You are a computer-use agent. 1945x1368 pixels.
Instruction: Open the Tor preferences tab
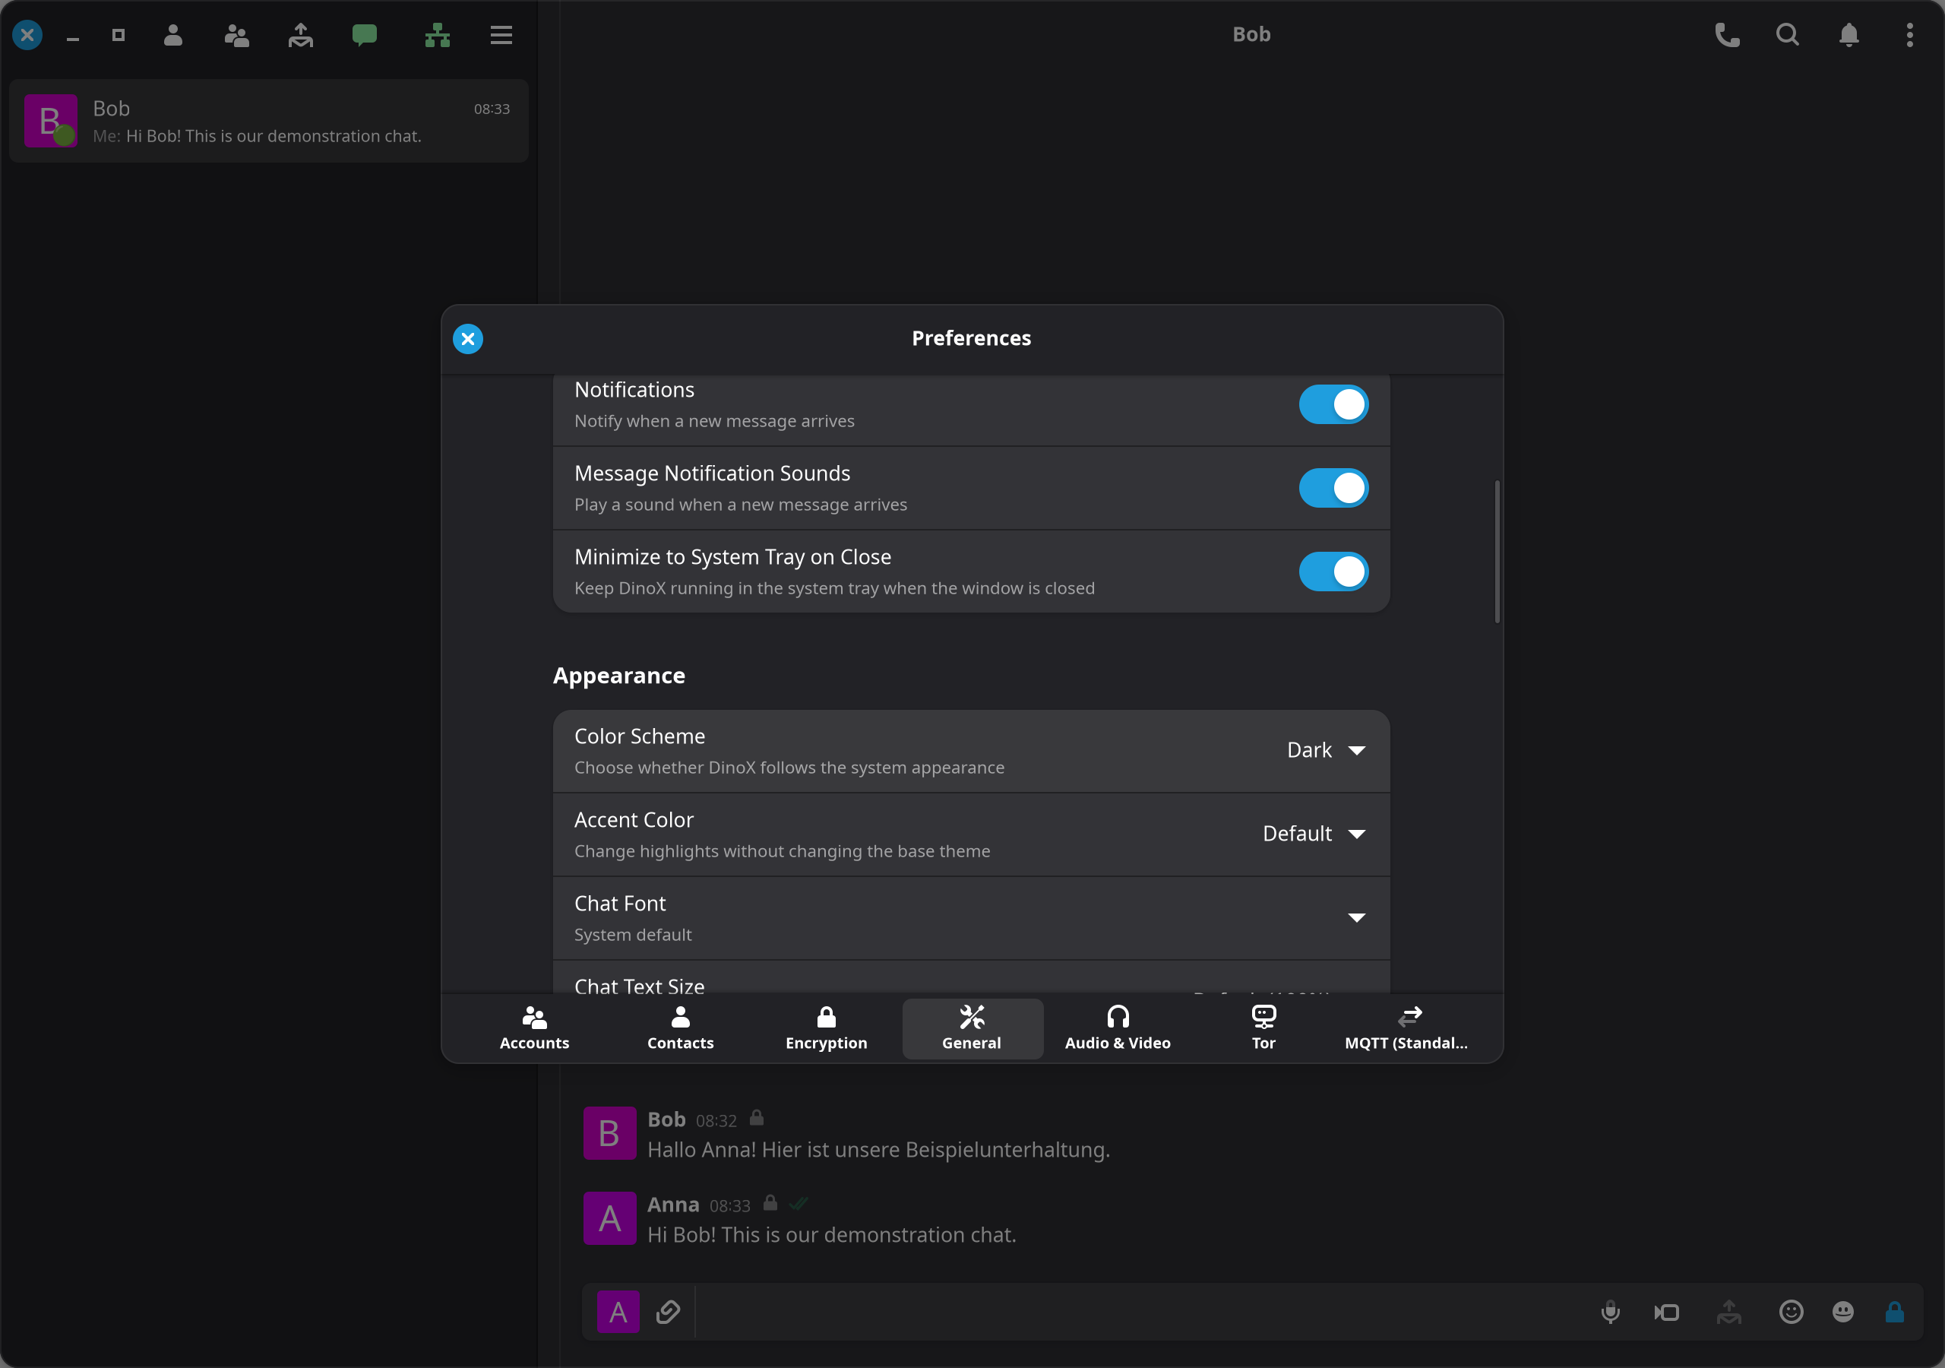pos(1263,1028)
